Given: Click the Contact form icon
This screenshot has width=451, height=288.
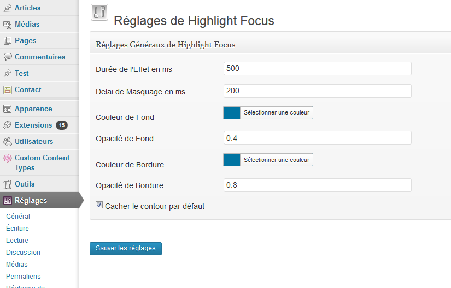Looking at the screenshot, I should (x=8, y=90).
